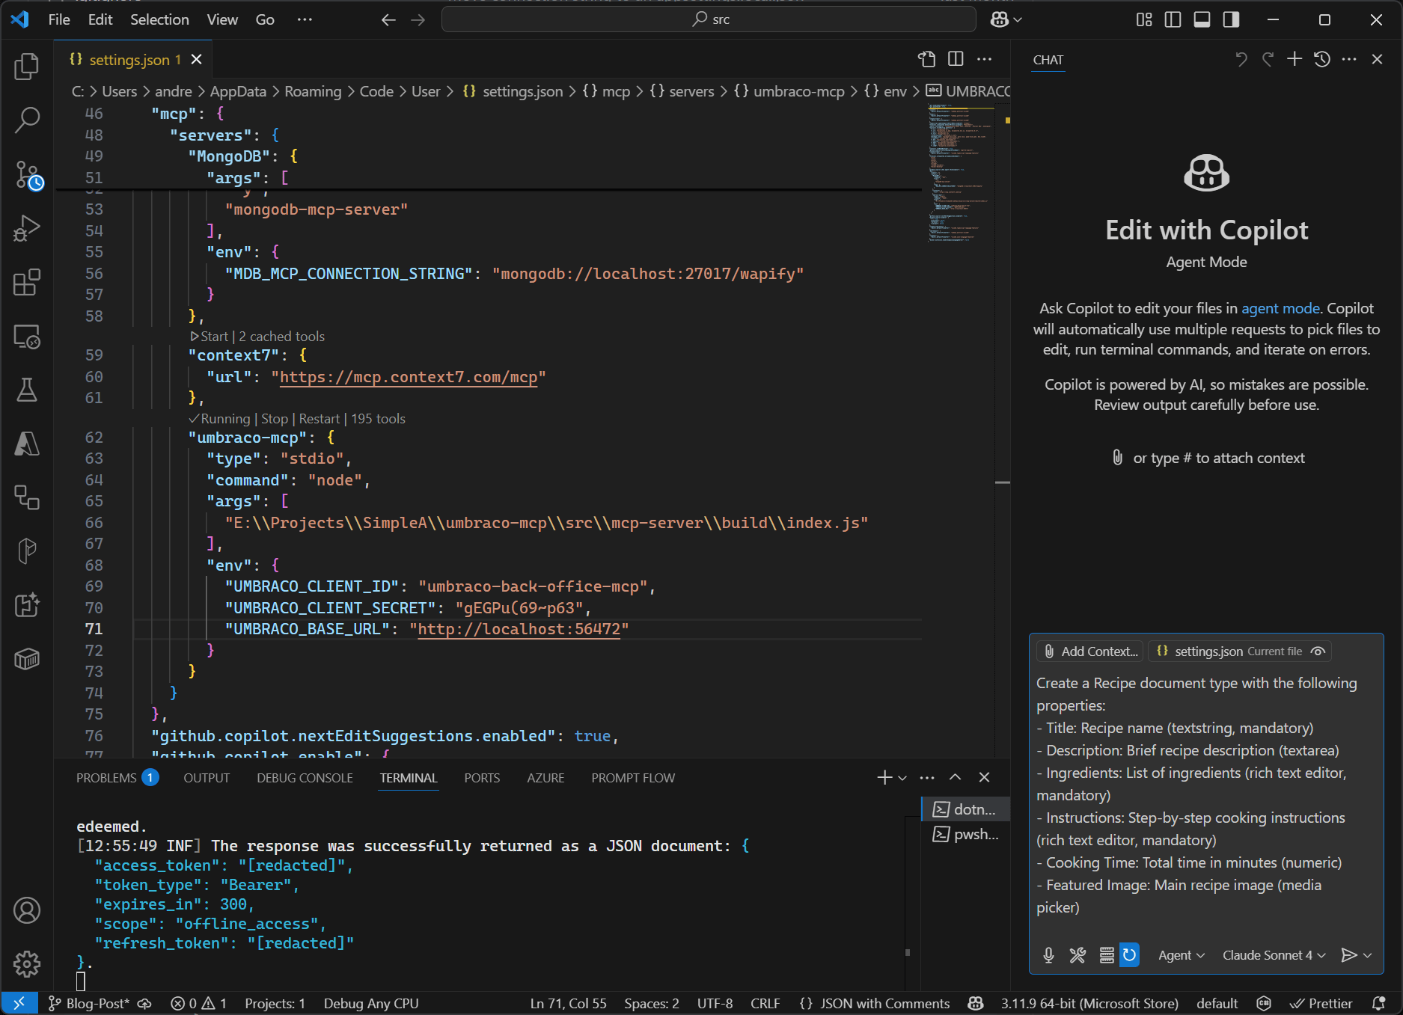1403x1015 pixels.
Task: Switch to the PROBLEMS panel tab
Action: click(117, 778)
